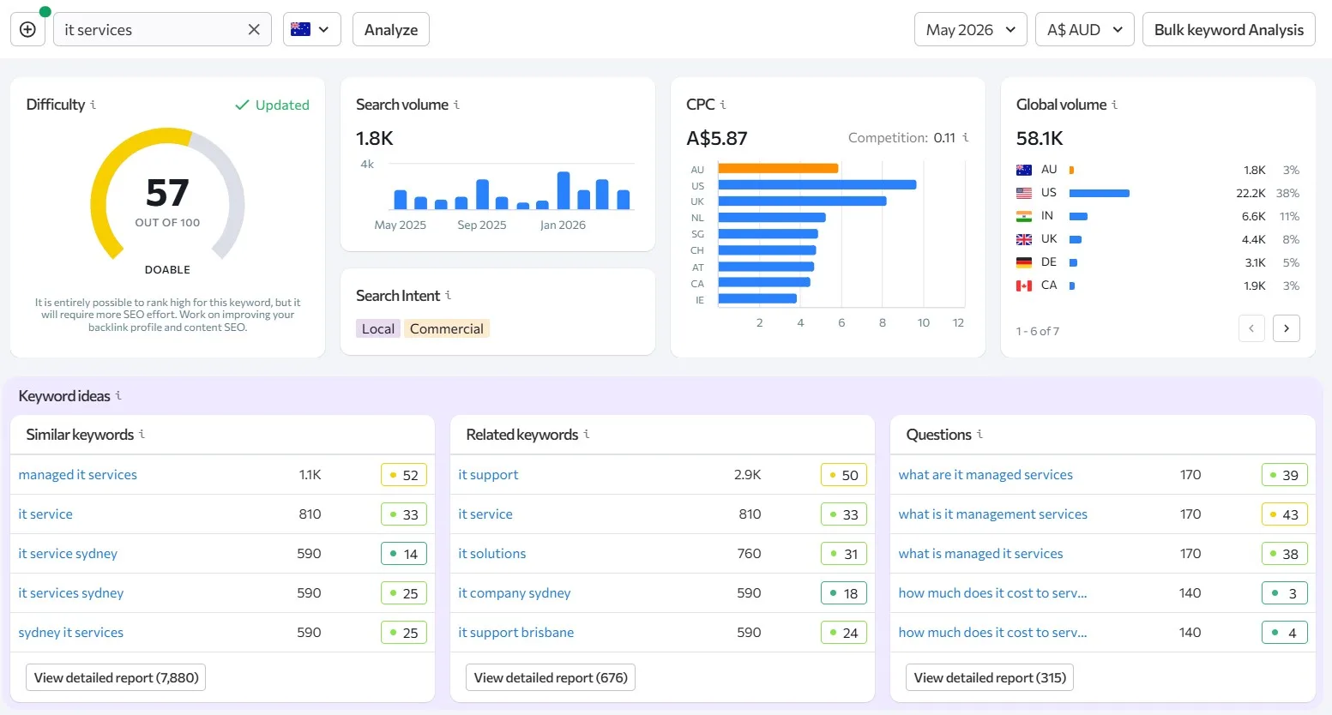Open question row with difficulty 4
Screen dimensions: 1332x715
click(992, 632)
